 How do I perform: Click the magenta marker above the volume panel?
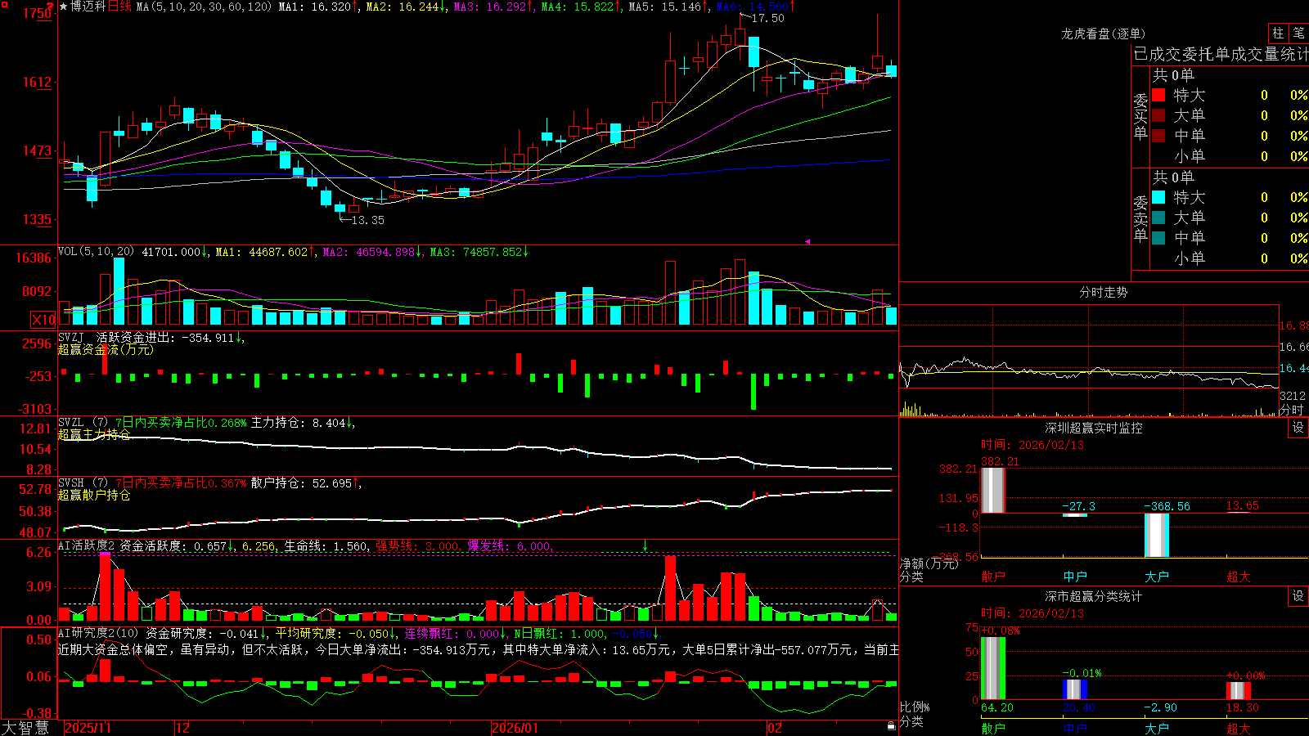[x=807, y=241]
